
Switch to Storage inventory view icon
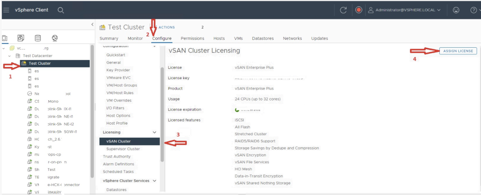[38, 38]
